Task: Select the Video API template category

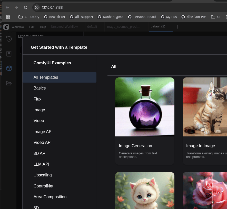Action: (x=42, y=142)
